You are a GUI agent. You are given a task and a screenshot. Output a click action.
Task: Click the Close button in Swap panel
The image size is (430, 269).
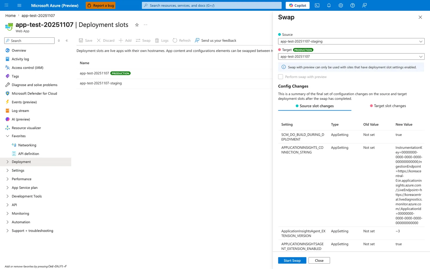[x=319, y=260]
